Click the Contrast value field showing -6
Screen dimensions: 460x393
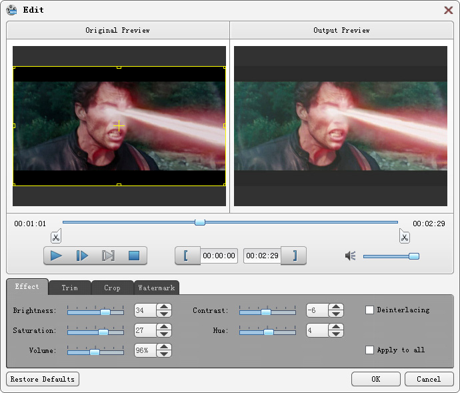(317, 310)
